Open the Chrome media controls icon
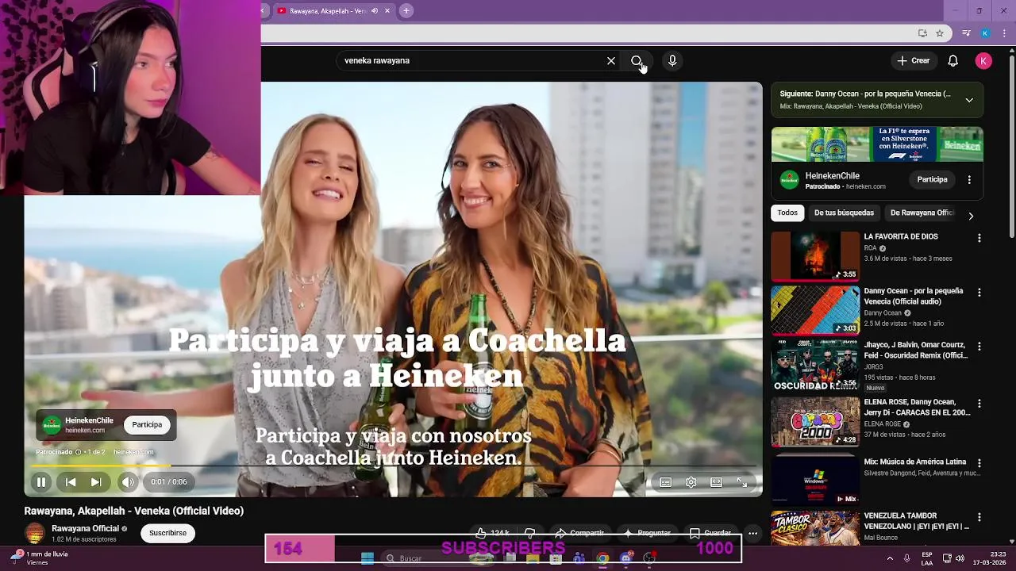This screenshot has height=571, width=1016. click(x=966, y=33)
